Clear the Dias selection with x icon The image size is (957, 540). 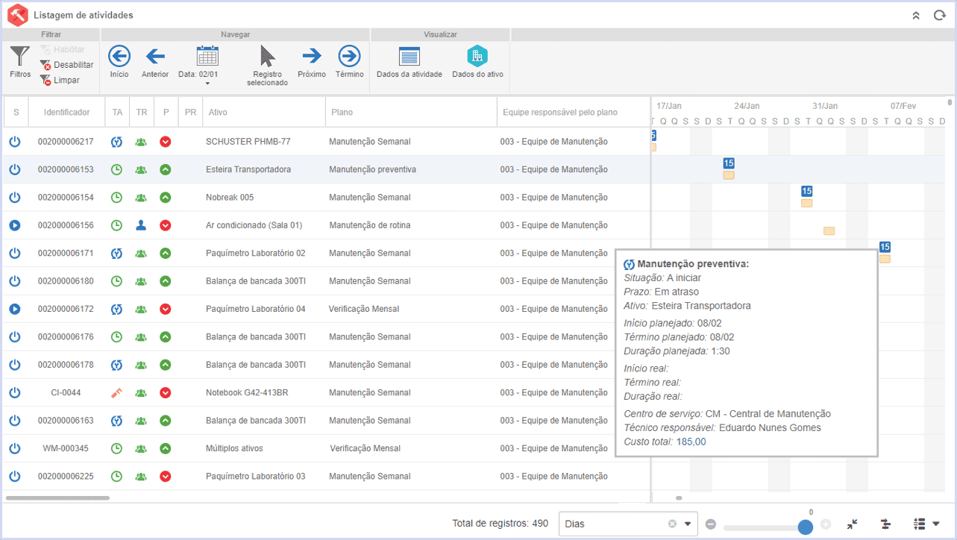672,524
